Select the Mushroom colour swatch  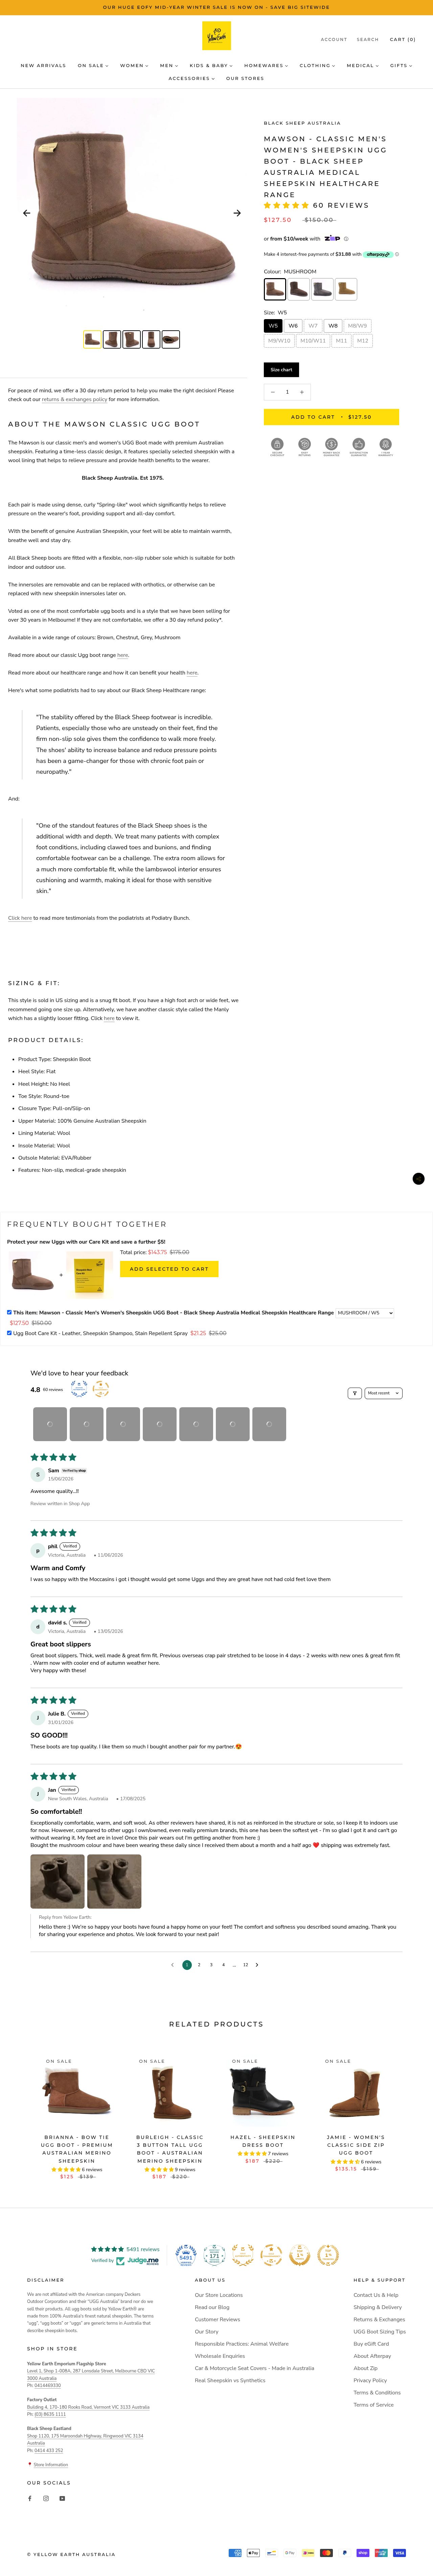tap(274, 289)
